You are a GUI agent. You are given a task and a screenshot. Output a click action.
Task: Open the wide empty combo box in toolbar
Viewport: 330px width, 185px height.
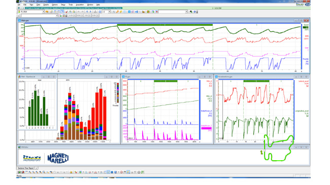(173, 12)
